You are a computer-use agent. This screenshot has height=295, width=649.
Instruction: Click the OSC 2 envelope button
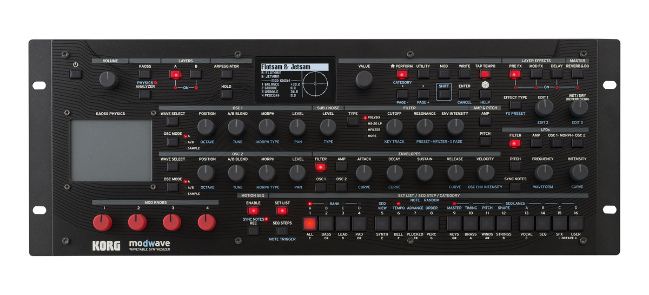pyautogui.click(x=341, y=187)
